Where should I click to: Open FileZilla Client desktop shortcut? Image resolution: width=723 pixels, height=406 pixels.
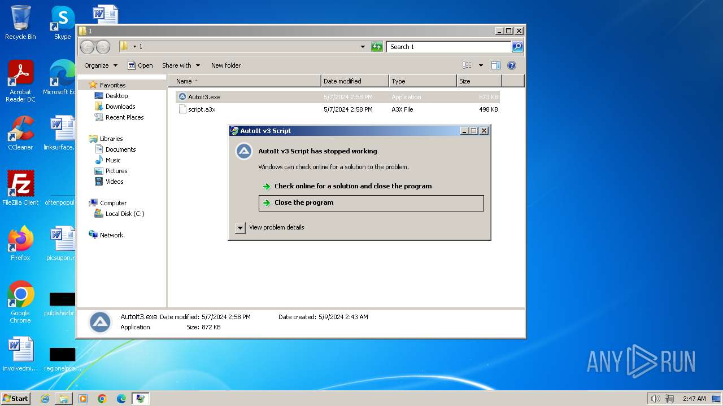tap(20, 188)
